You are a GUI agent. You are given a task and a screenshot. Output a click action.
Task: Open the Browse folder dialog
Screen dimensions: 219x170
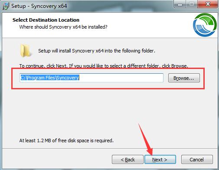(184, 78)
